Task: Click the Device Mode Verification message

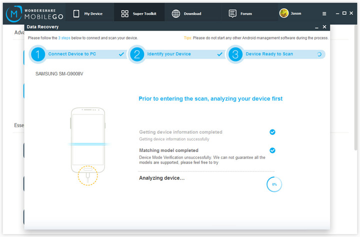Action: pos(202,160)
